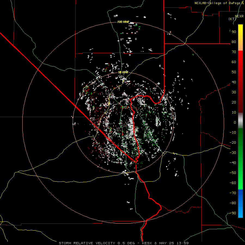Click the -80 value on velocity scale
The height and width of the screenshot is (245, 245).
[x=233, y=203]
